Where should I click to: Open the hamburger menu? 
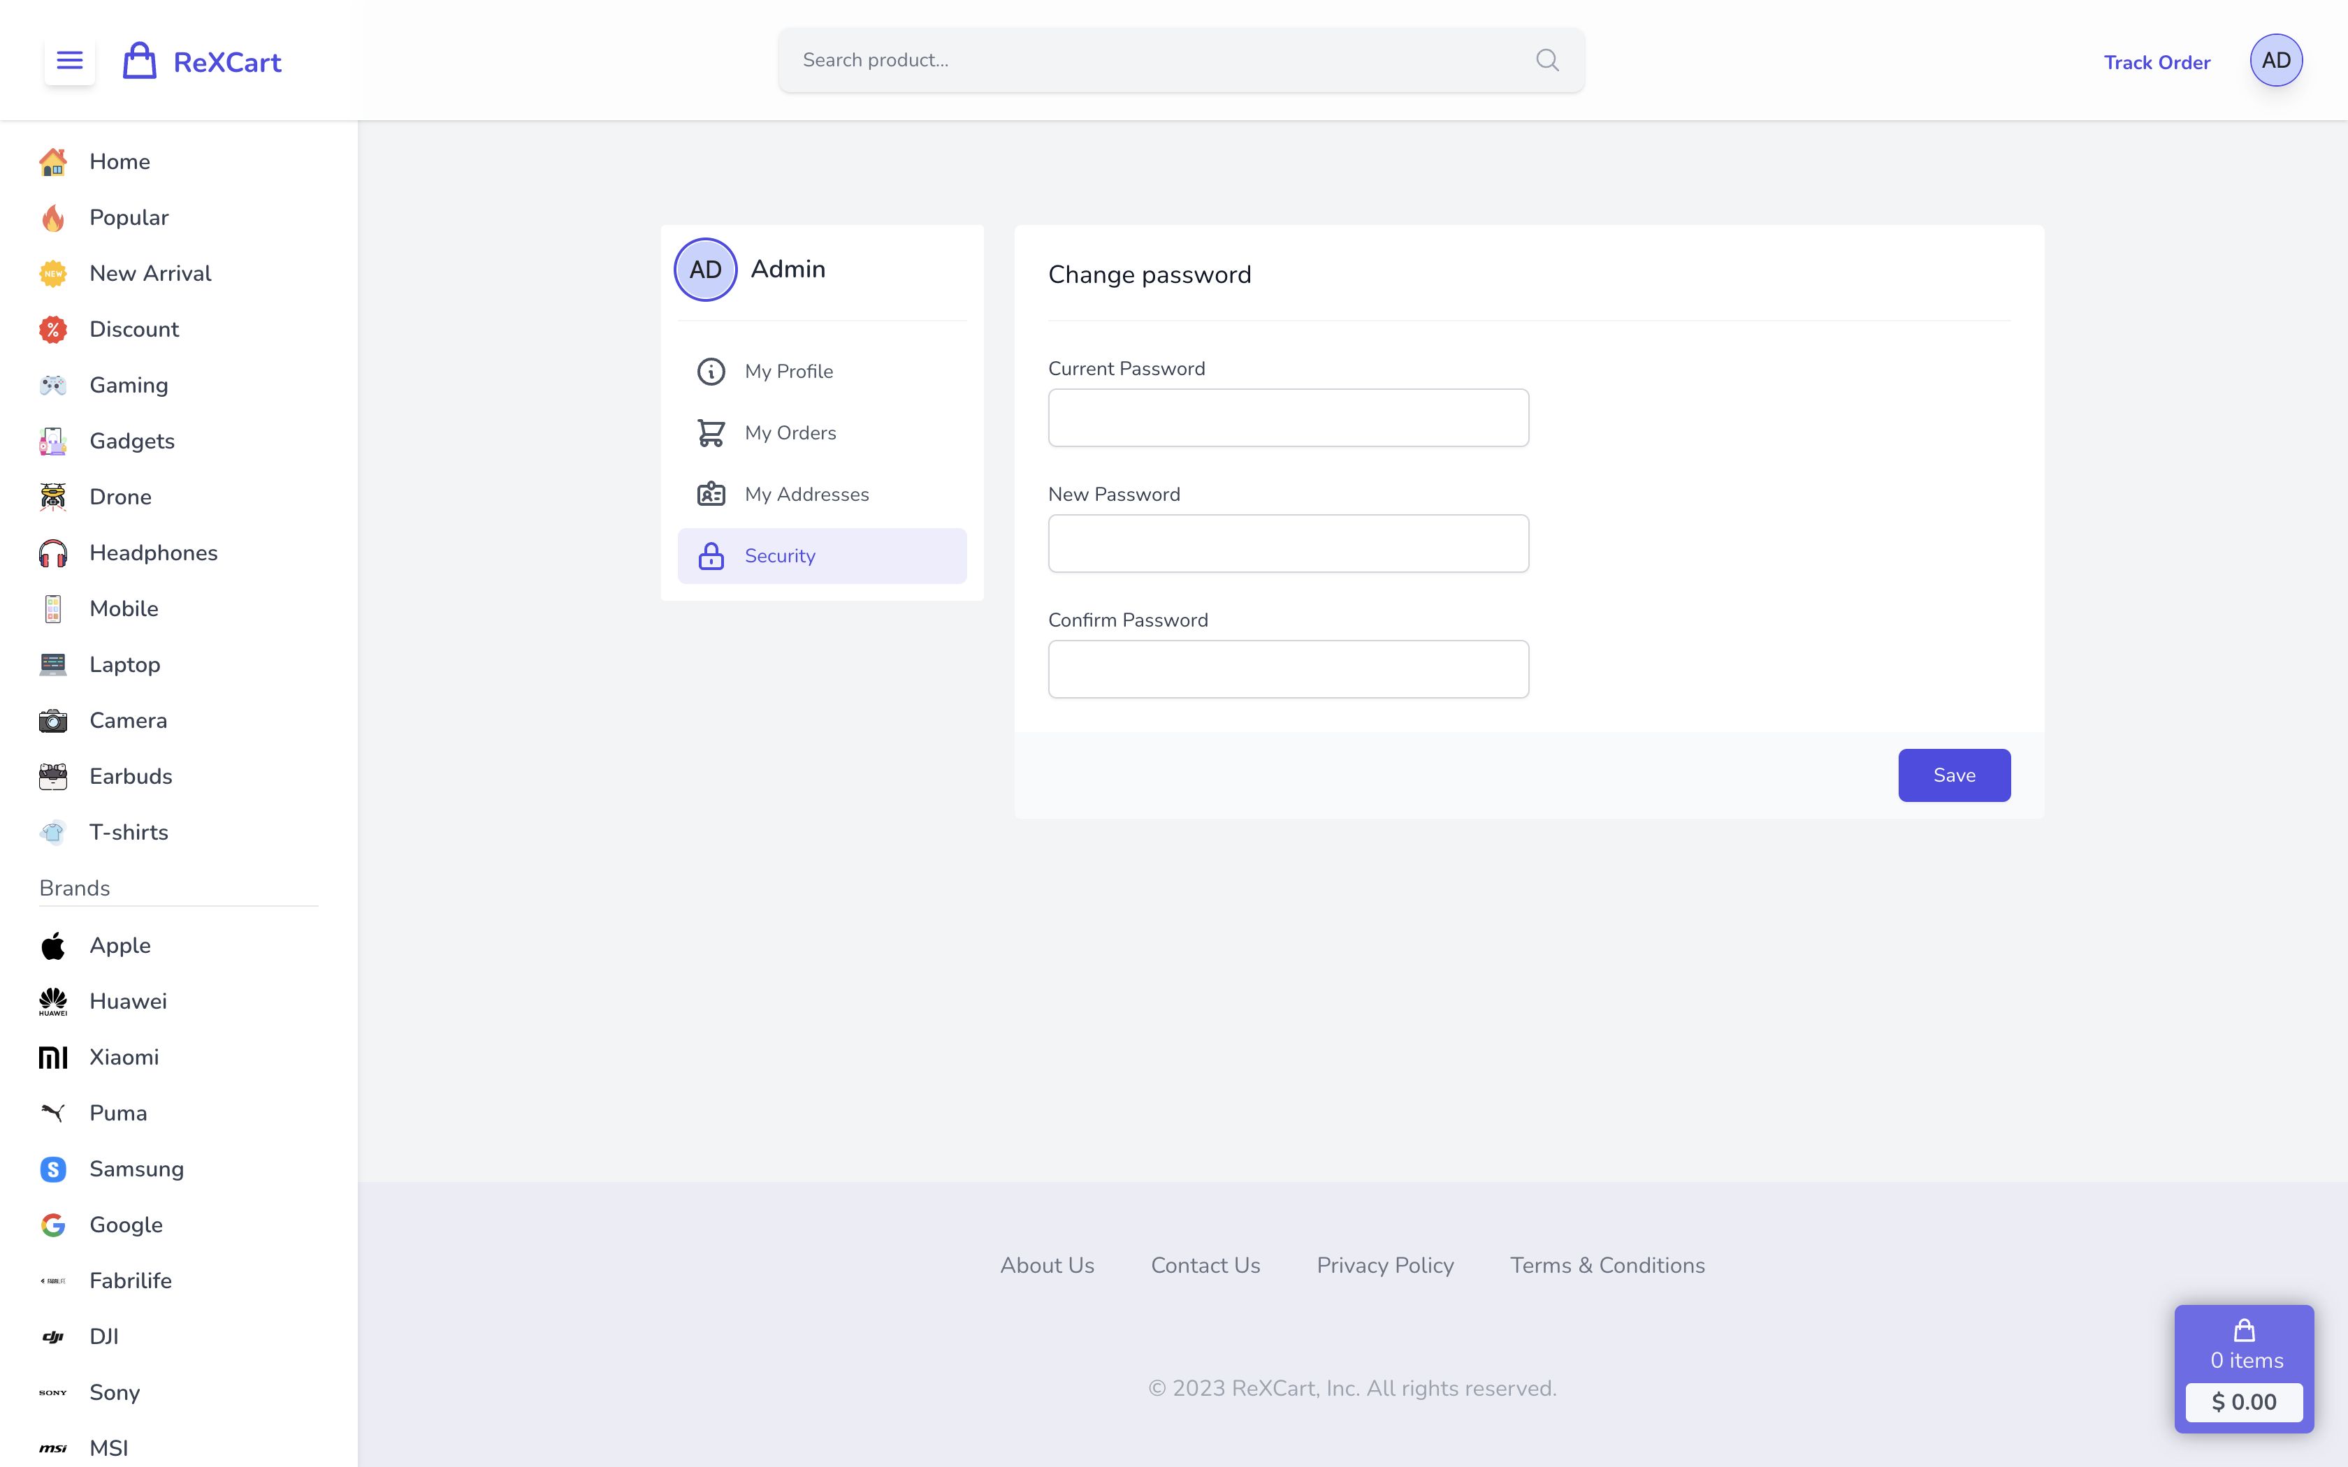click(x=70, y=60)
